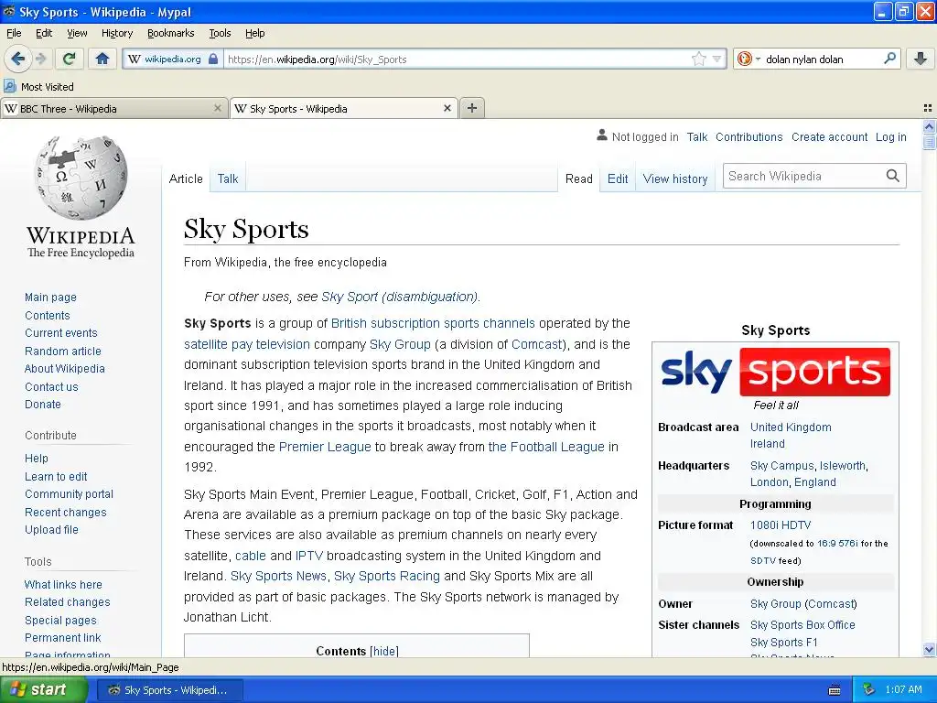
Task: Open the File menu
Action: 14,33
